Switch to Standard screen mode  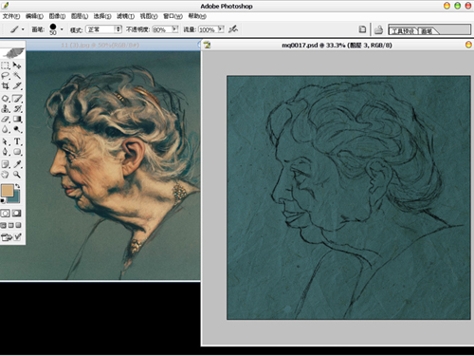(x=4, y=225)
